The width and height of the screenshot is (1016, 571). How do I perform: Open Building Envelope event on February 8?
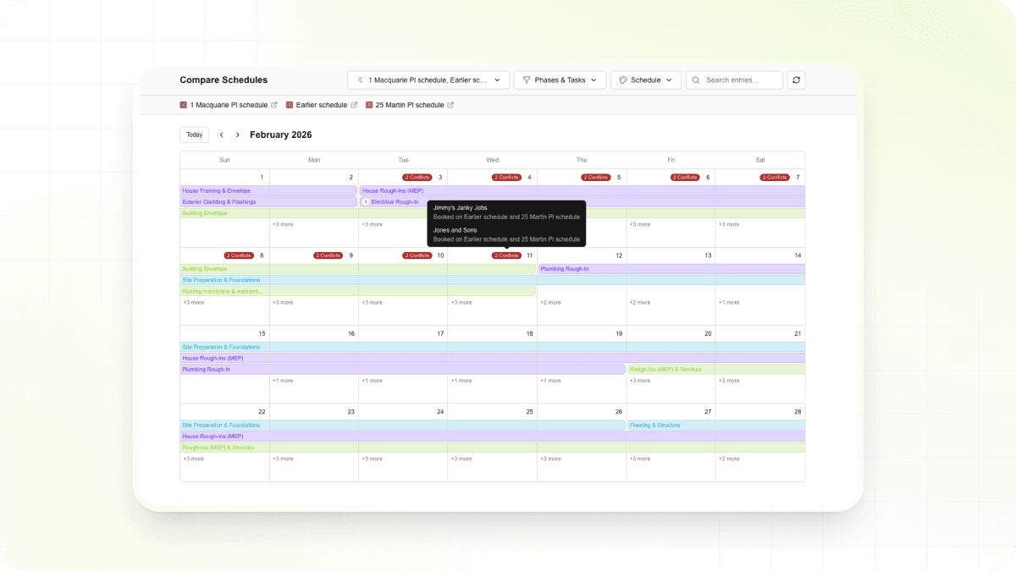358,269
